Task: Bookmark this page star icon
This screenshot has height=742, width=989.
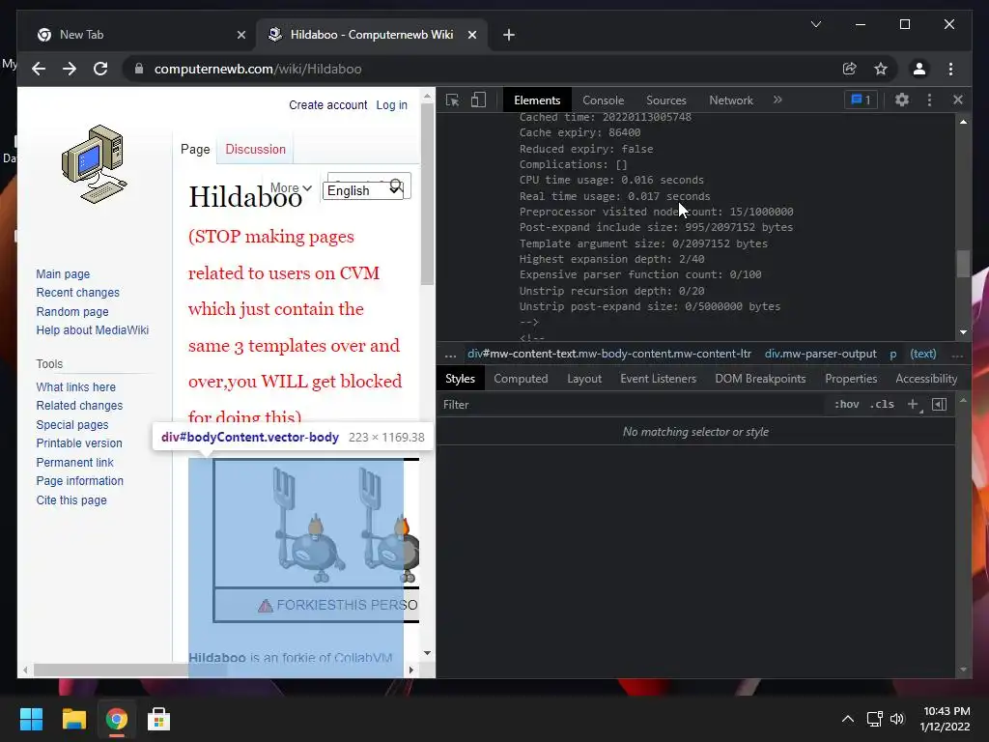Action: click(x=881, y=69)
